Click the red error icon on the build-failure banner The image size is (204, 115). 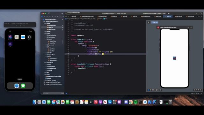pyautogui.click(x=158, y=27)
